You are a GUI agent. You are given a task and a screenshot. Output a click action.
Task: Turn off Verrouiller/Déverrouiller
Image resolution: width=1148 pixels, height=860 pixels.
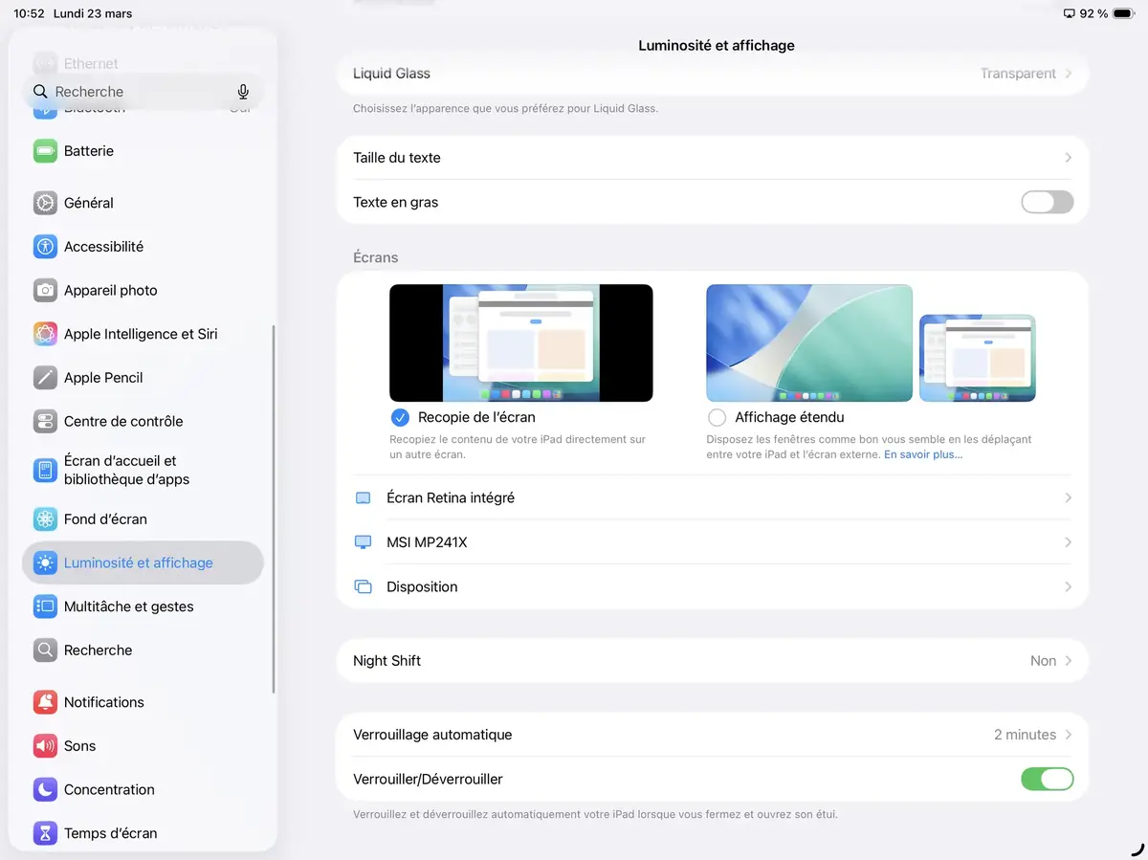pyautogui.click(x=1047, y=779)
